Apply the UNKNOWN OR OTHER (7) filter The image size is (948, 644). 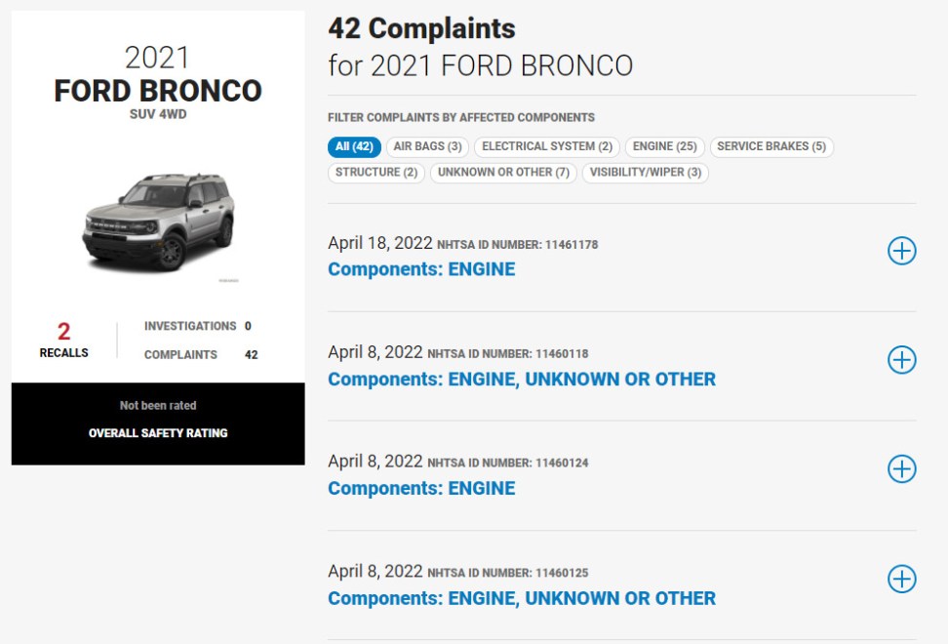click(503, 174)
